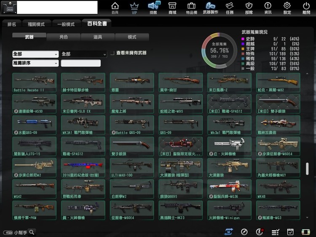316x237 pixels.
Task: Select the 赫卡特狙擊步槍 weapon card
Action: [83, 83]
